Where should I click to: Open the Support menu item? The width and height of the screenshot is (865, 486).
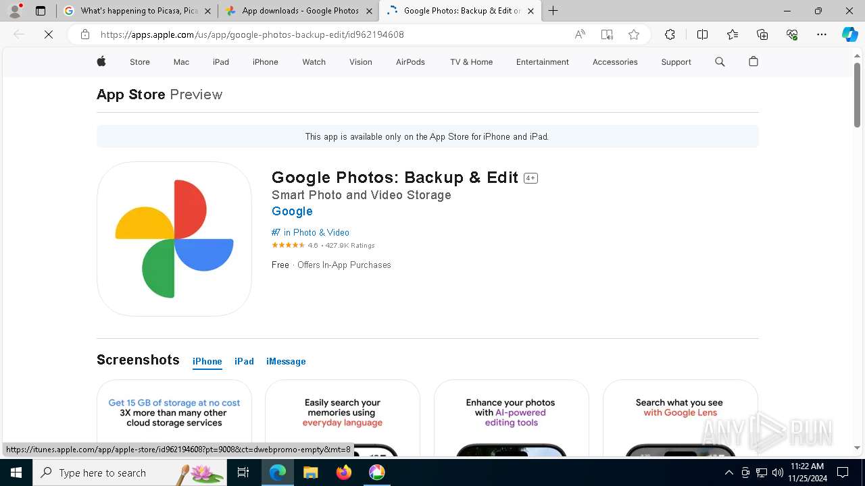pyautogui.click(x=676, y=62)
